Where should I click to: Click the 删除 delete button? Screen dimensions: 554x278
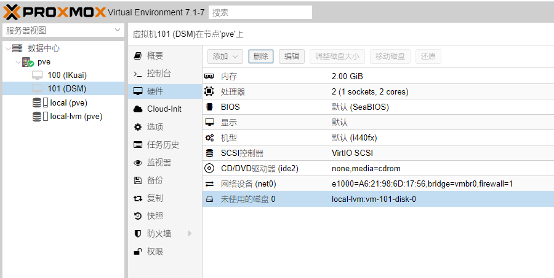[x=260, y=56]
